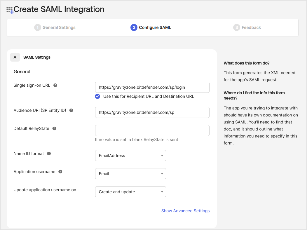Click the Update application username on label
The width and height of the screenshot is (307, 230).
click(x=45, y=190)
